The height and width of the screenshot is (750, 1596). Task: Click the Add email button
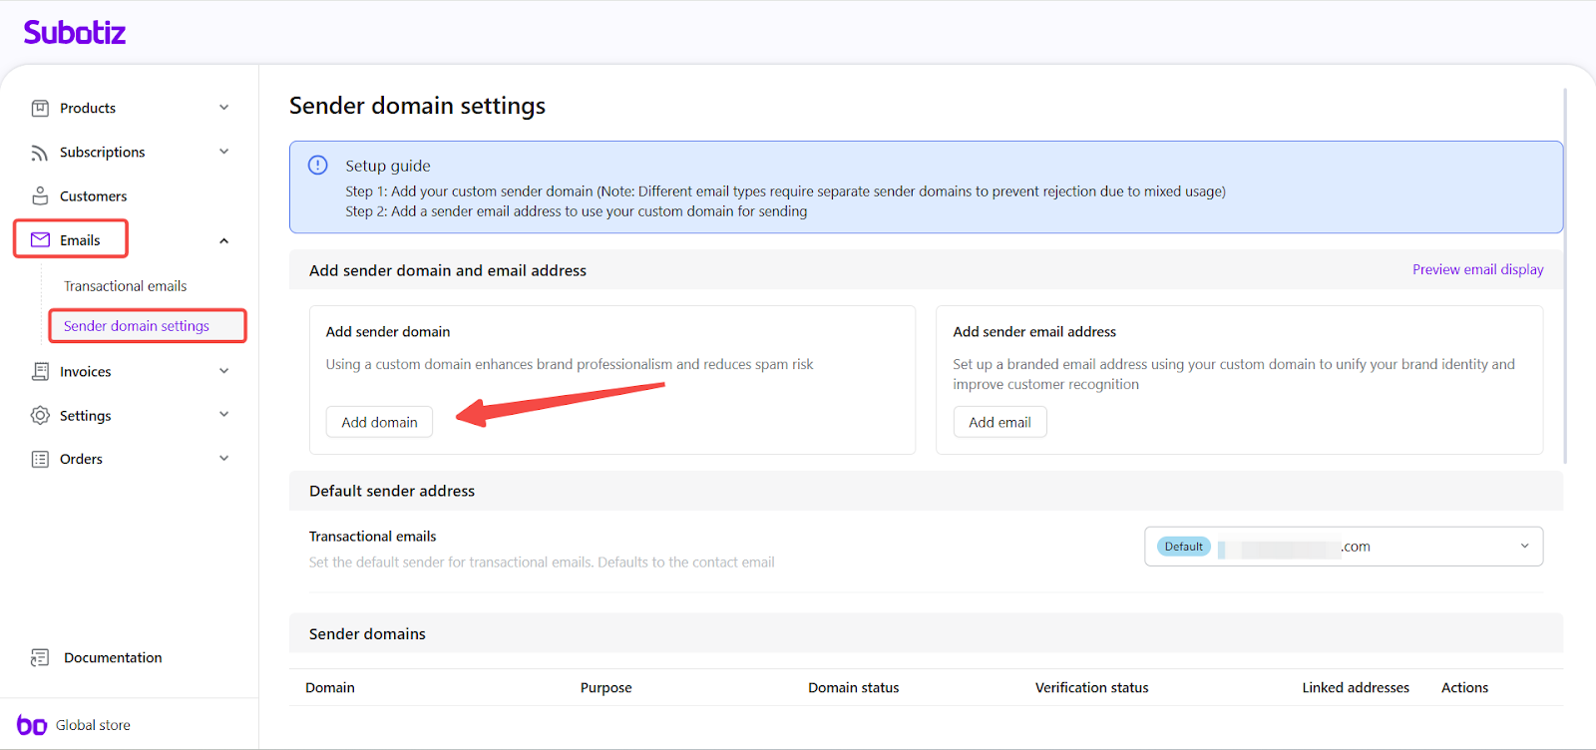[999, 422]
